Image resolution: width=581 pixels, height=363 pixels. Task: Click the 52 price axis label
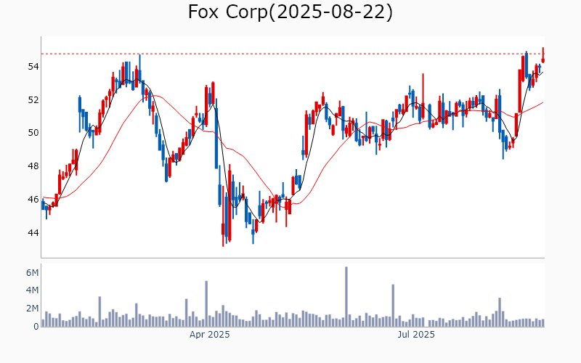click(x=33, y=99)
